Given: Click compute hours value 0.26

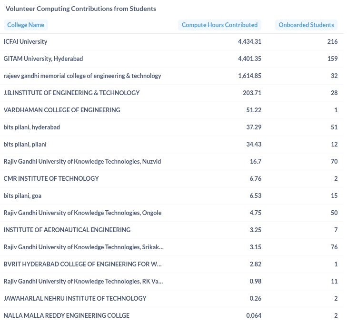Looking at the screenshot, I should click(x=256, y=298).
